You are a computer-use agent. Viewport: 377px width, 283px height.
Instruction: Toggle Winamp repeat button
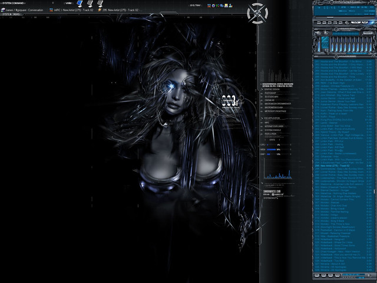365,22
